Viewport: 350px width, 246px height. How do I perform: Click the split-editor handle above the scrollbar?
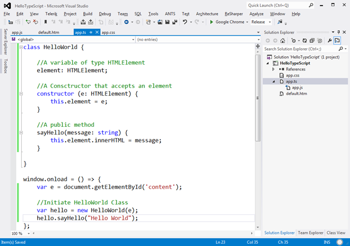258,46
